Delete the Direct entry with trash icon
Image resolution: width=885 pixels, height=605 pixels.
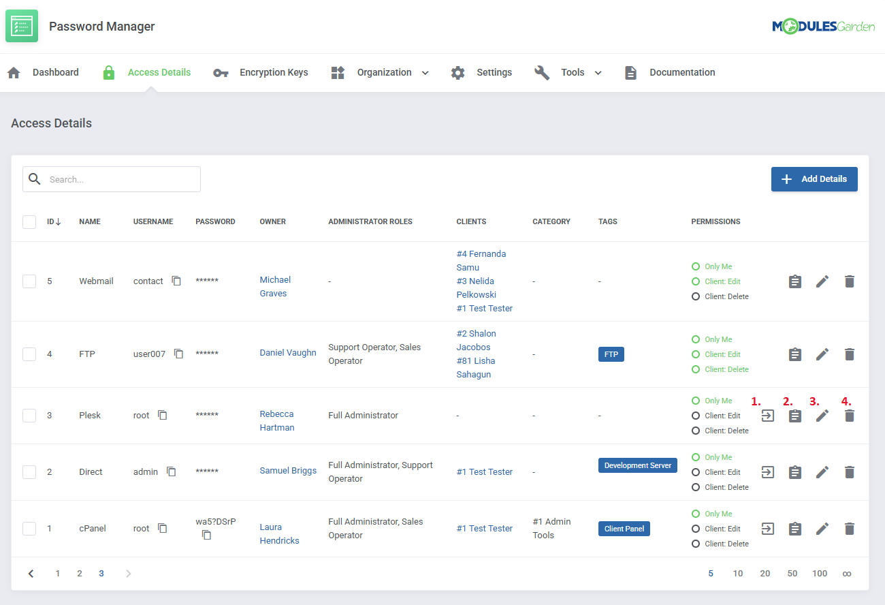[849, 471]
